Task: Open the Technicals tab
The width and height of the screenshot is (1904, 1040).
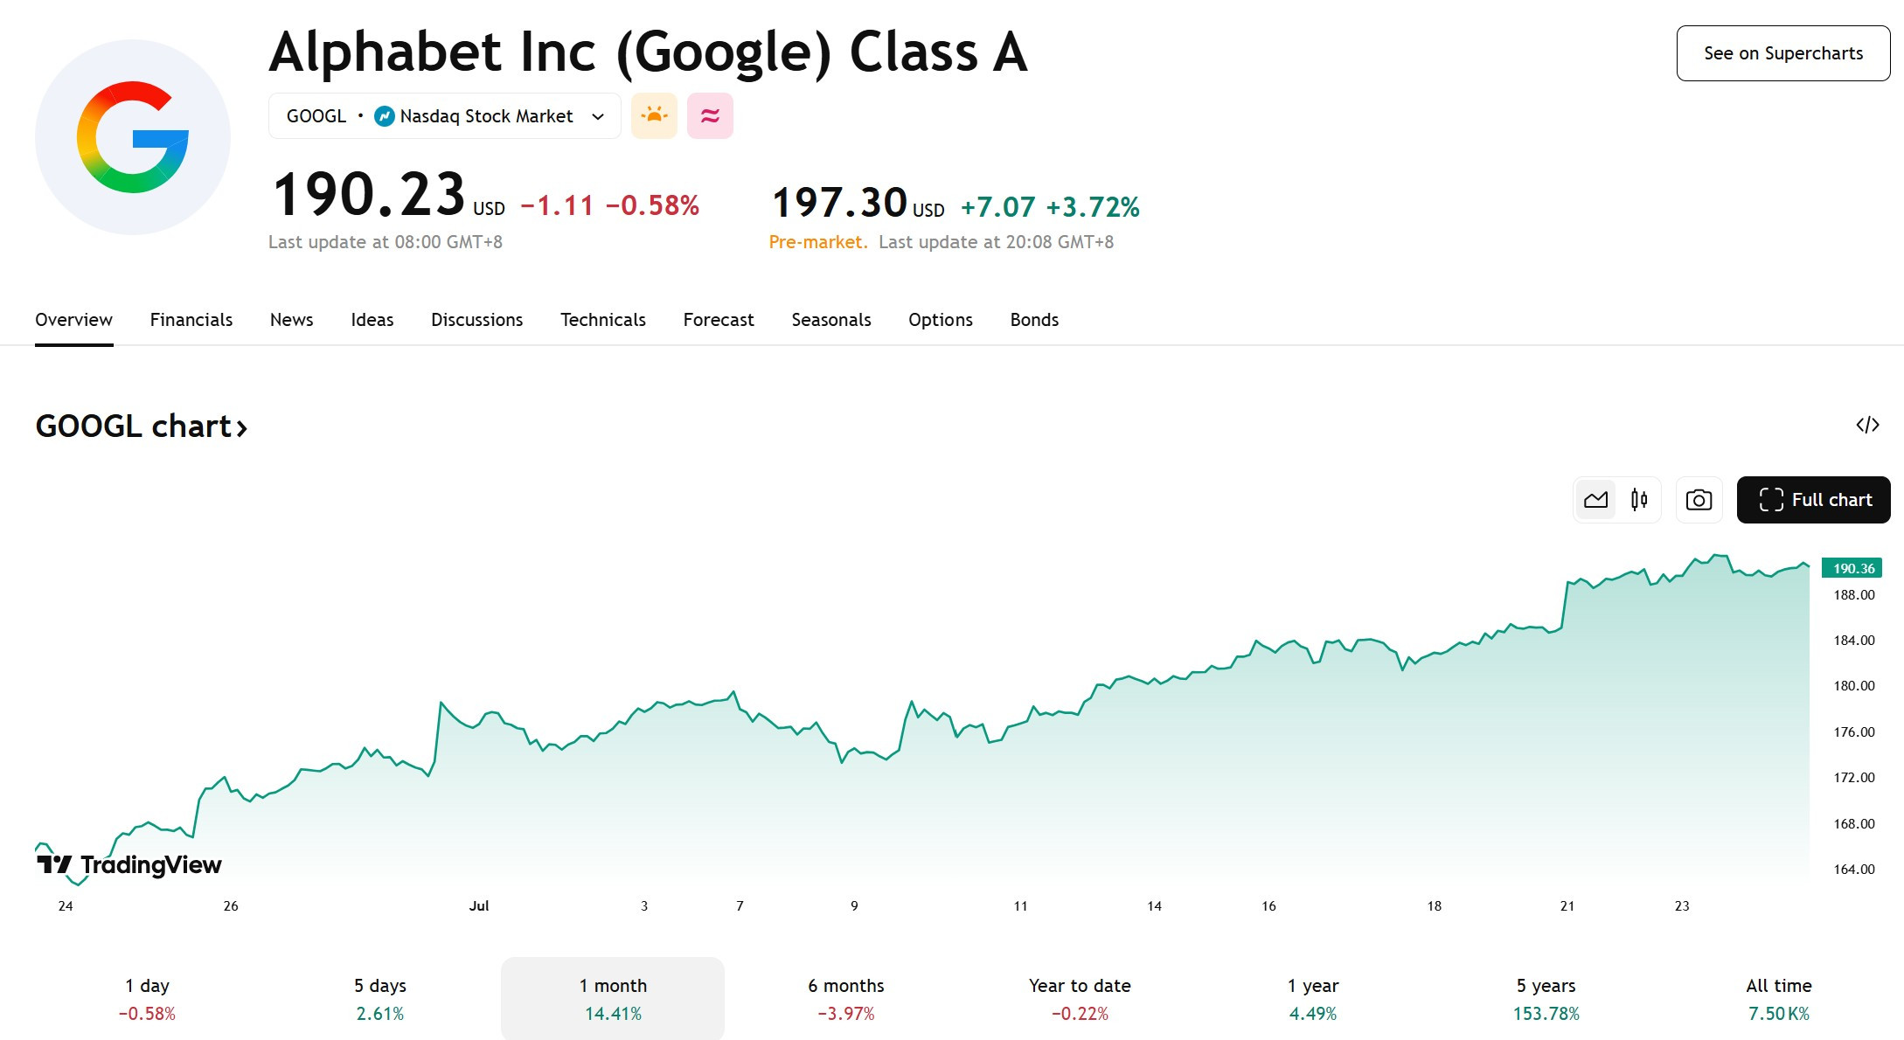Action: pos(603,320)
